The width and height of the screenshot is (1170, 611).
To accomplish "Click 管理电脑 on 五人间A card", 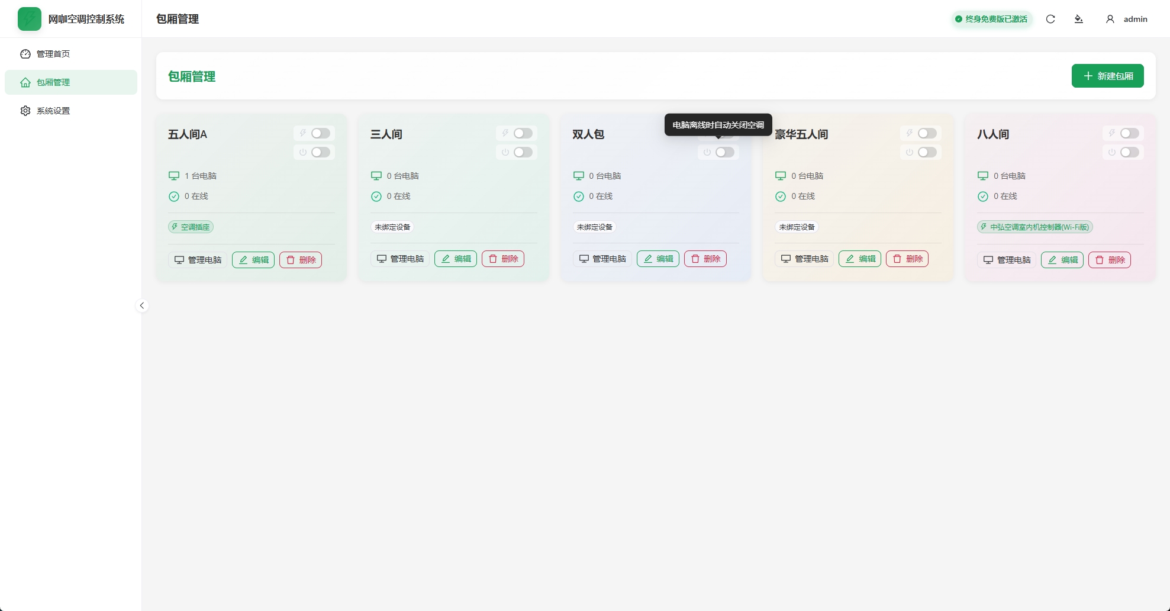I will [198, 260].
